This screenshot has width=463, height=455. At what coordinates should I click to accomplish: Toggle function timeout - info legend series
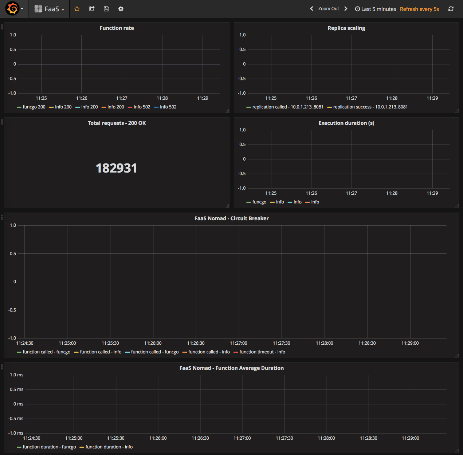[x=262, y=352]
